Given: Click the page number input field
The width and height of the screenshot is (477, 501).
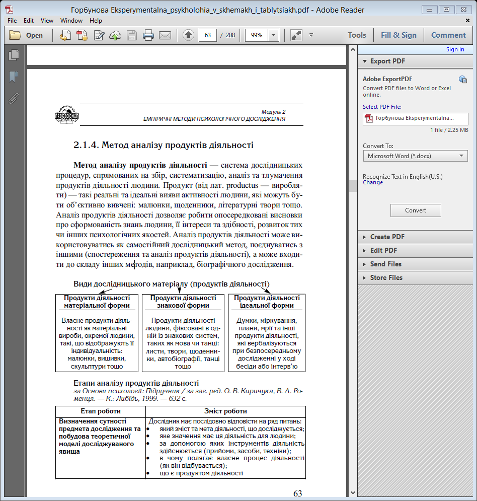Looking at the screenshot, I should point(208,35).
